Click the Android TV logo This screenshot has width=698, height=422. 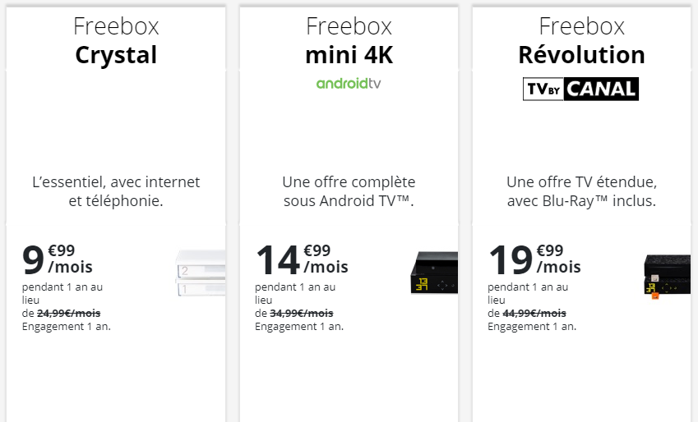[x=349, y=84]
